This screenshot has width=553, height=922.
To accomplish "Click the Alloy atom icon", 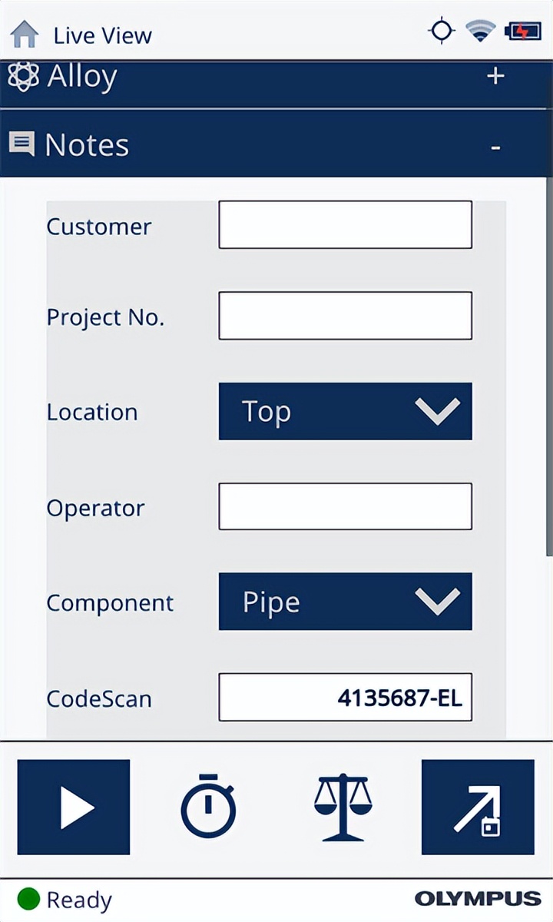I will pyautogui.click(x=23, y=77).
